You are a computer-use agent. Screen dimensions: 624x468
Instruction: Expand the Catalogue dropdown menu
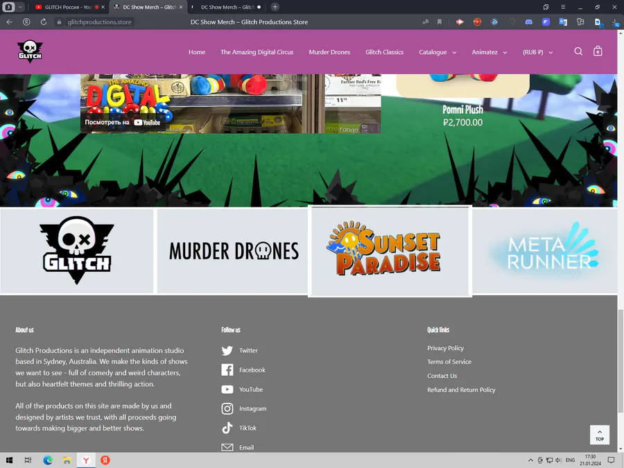click(437, 52)
